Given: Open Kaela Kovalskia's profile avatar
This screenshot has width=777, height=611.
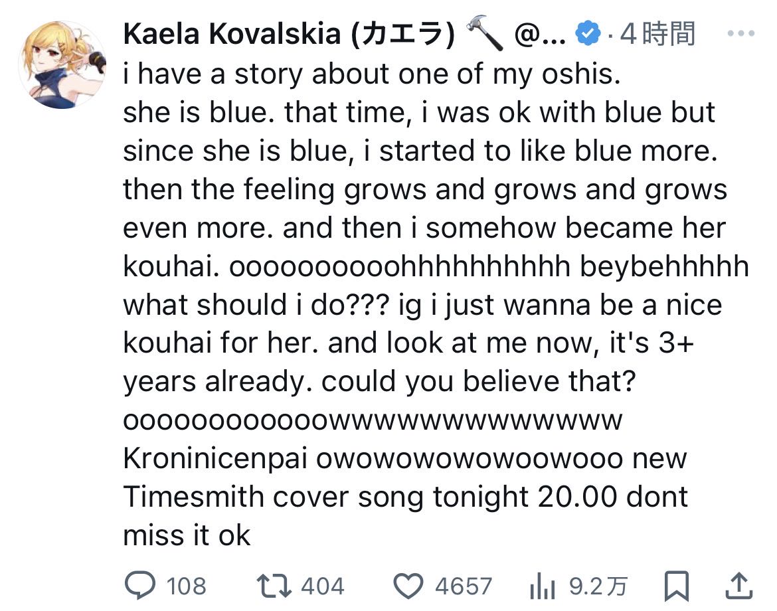Looking at the screenshot, I should pos(62,64).
